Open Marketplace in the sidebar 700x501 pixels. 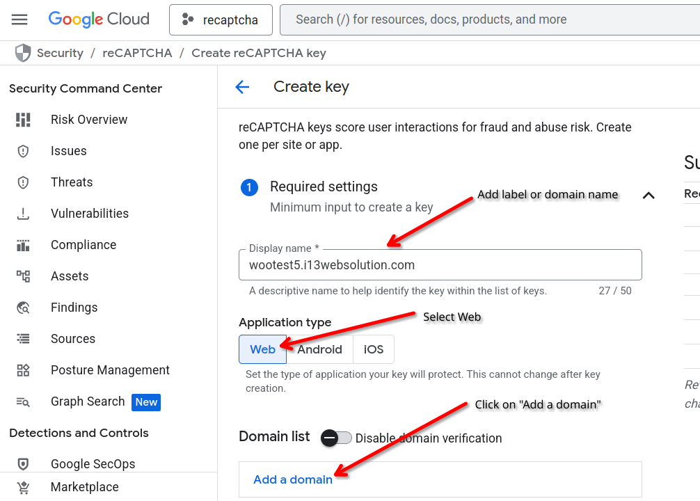point(85,486)
